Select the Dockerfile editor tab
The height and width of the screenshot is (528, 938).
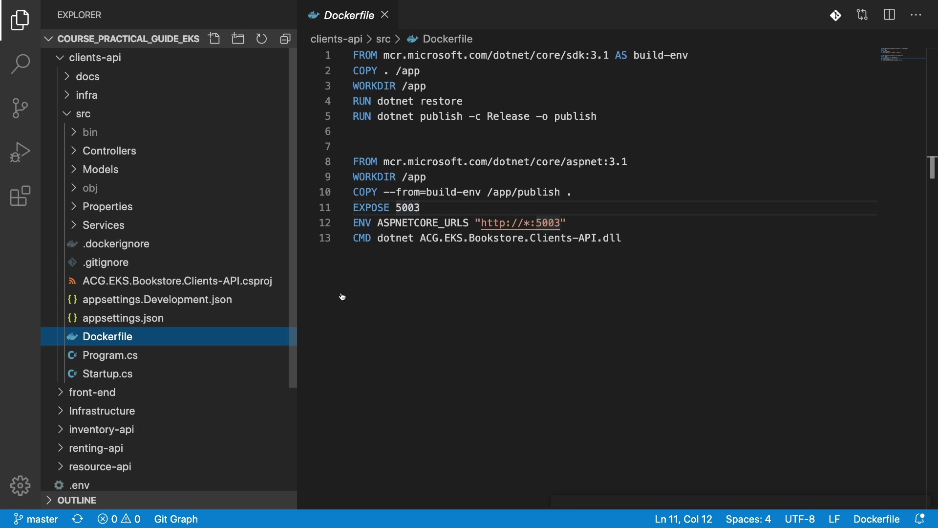click(x=348, y=15)
